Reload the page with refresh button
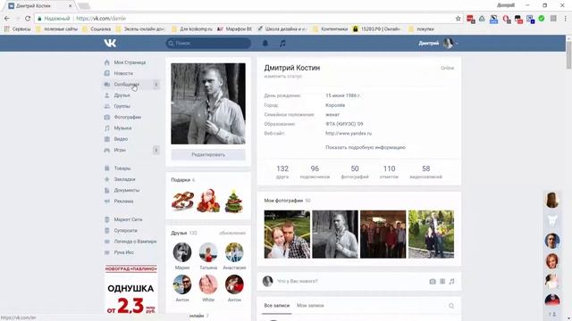Screen dimensions: 572x321 (28, 18)
